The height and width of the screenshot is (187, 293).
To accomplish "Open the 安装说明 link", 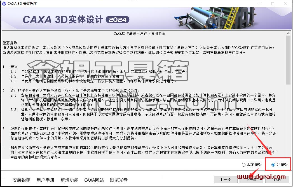I will click(22, 180).
